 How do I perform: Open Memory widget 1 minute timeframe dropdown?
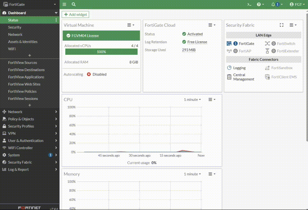pyautogui.click(x=192, y=174)
